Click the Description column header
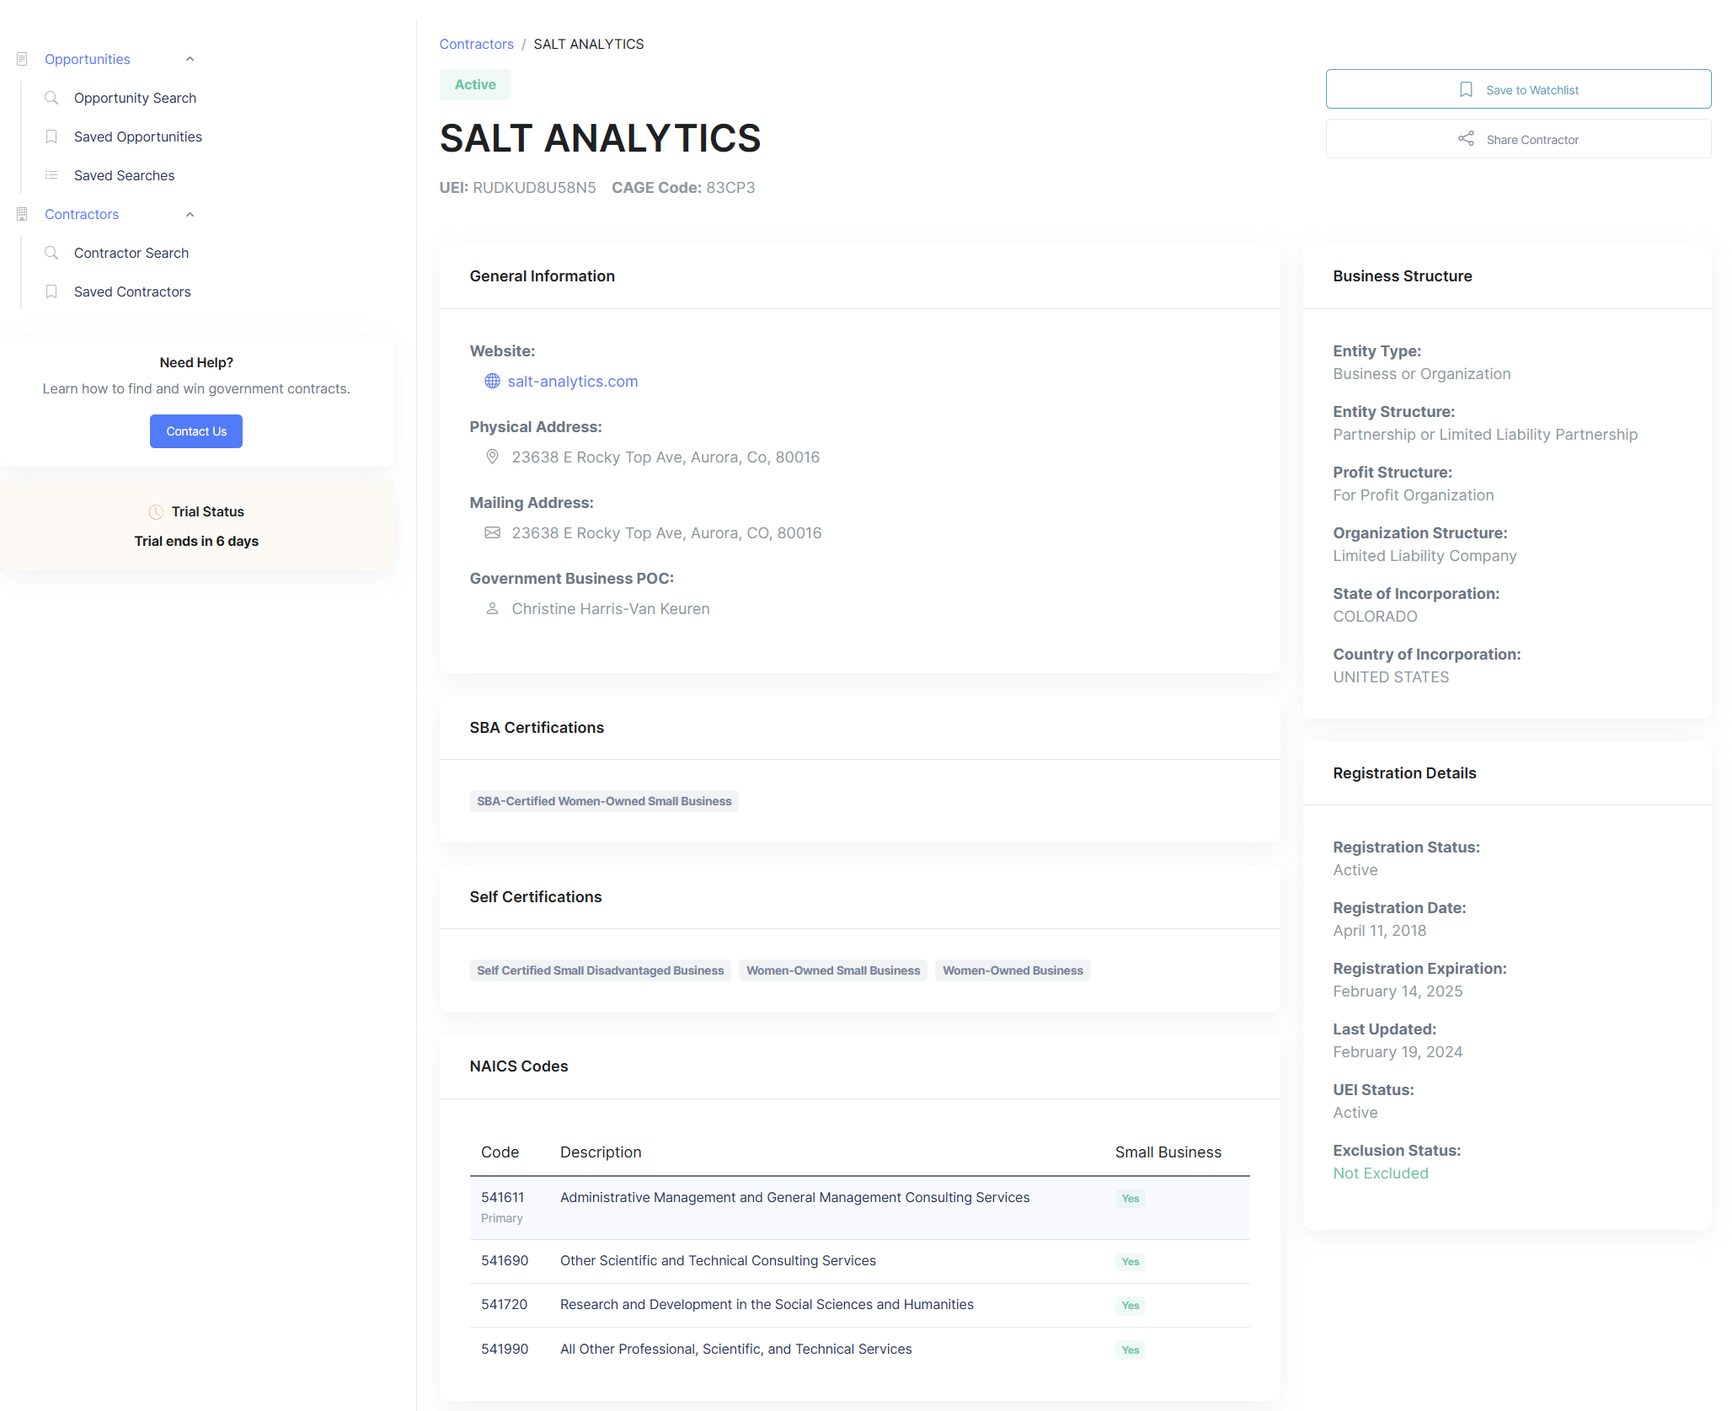This screenshot has width=1732, height=1411. [x=601, y=1152]
